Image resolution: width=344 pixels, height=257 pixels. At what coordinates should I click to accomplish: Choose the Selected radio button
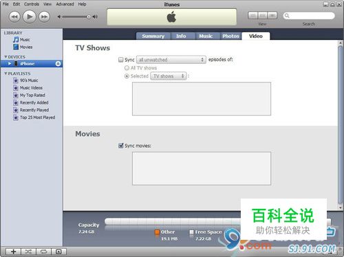[x=127, y=76]
